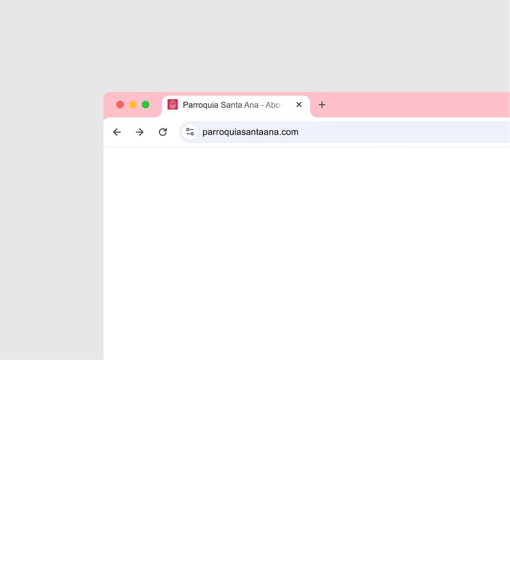Viewport: 510px width, 562px height.
Task: Maximize the window with green button
Action: (145, 105)
